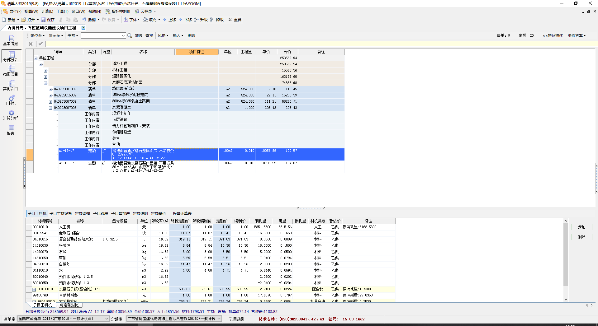
Task: Click the <<特征描述 link
Action: [x=553, y=36]
